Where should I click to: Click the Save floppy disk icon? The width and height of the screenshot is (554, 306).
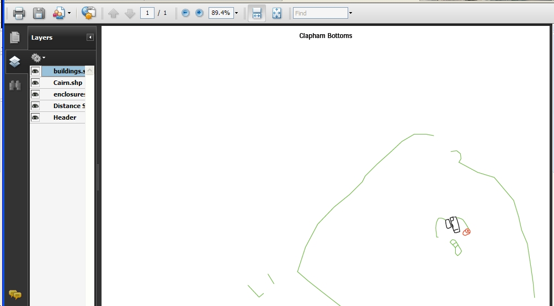pyautogui.click(x=39, y=13)
